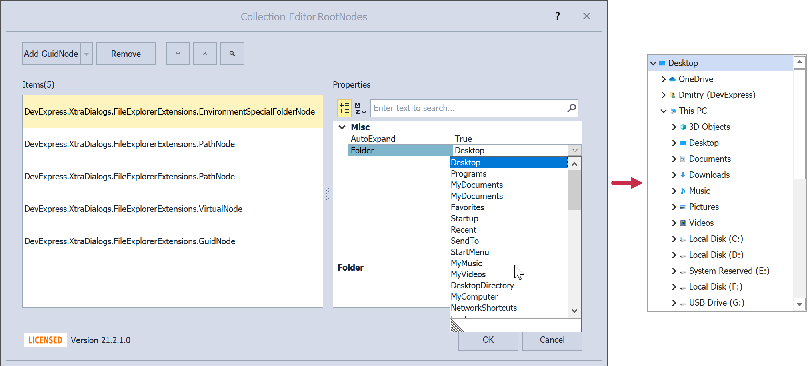This screenshot has height=366, width=812.
Task: Select MyMusic from the Folder list
Action: (x=466, y=263)
